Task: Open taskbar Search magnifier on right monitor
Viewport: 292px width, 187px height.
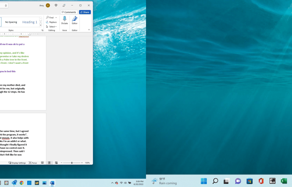Action: (x=215, y=181)
